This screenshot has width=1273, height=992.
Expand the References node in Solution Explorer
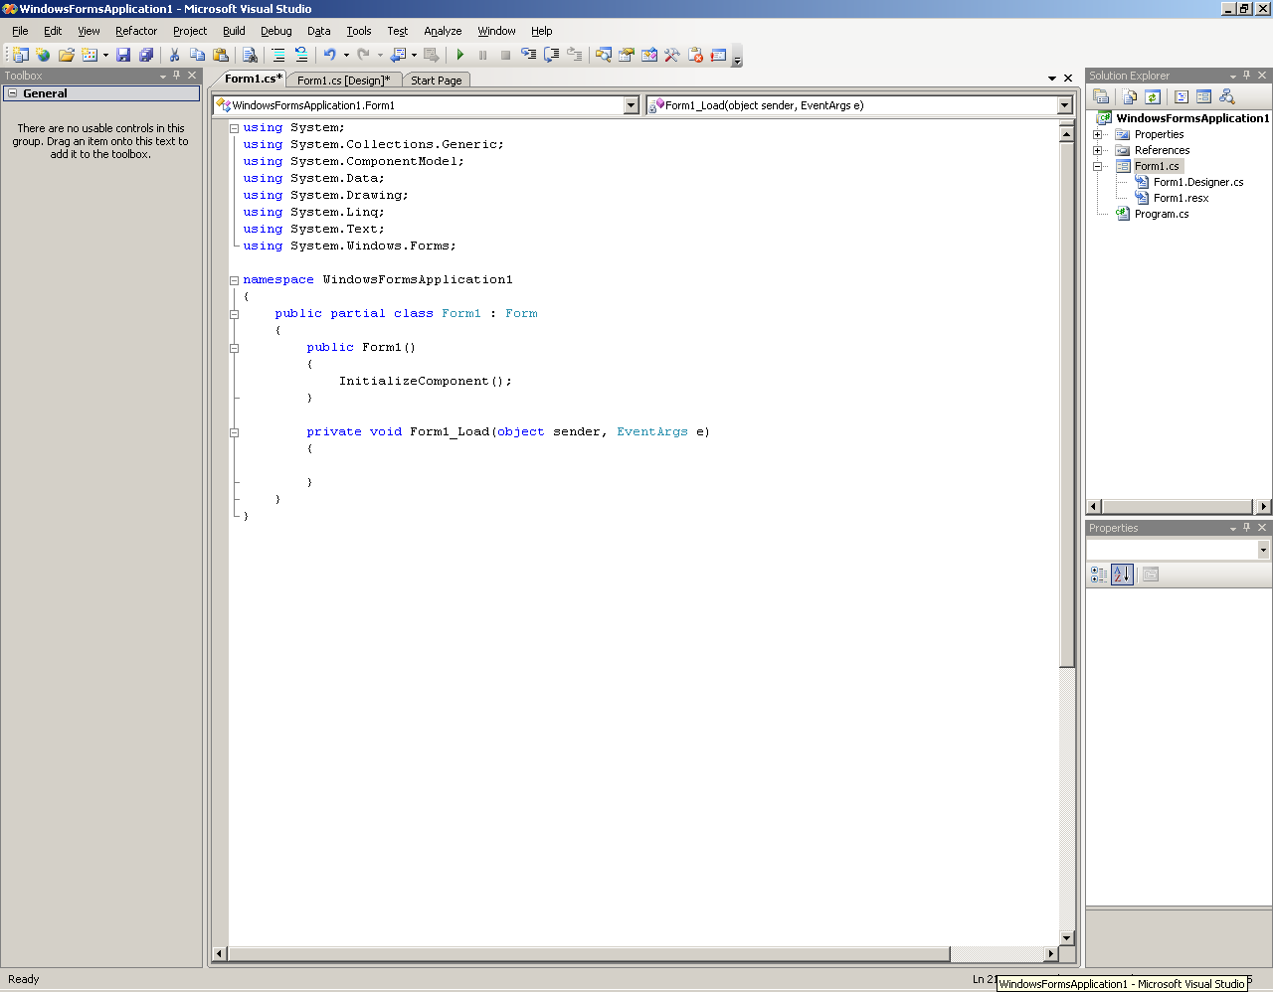[1098, 150]
